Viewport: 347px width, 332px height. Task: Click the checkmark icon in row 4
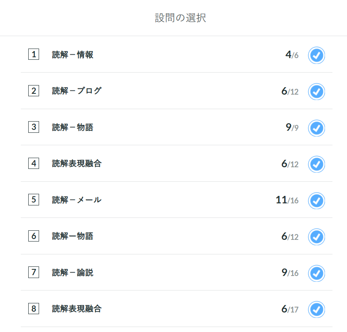pyautogui.click(x=317, y=164)
